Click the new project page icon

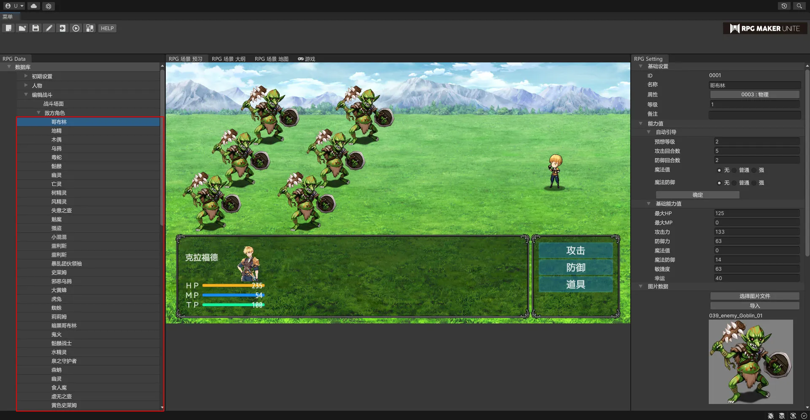(8, 28)
